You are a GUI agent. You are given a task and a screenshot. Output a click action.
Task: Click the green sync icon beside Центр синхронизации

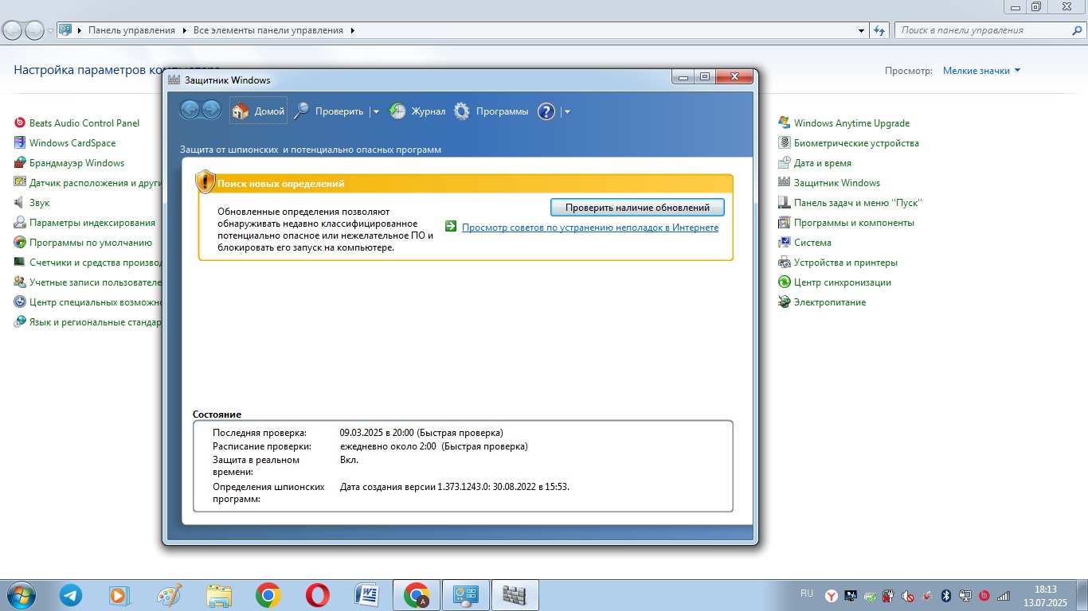pyautogui.click(x=785, y=282)
